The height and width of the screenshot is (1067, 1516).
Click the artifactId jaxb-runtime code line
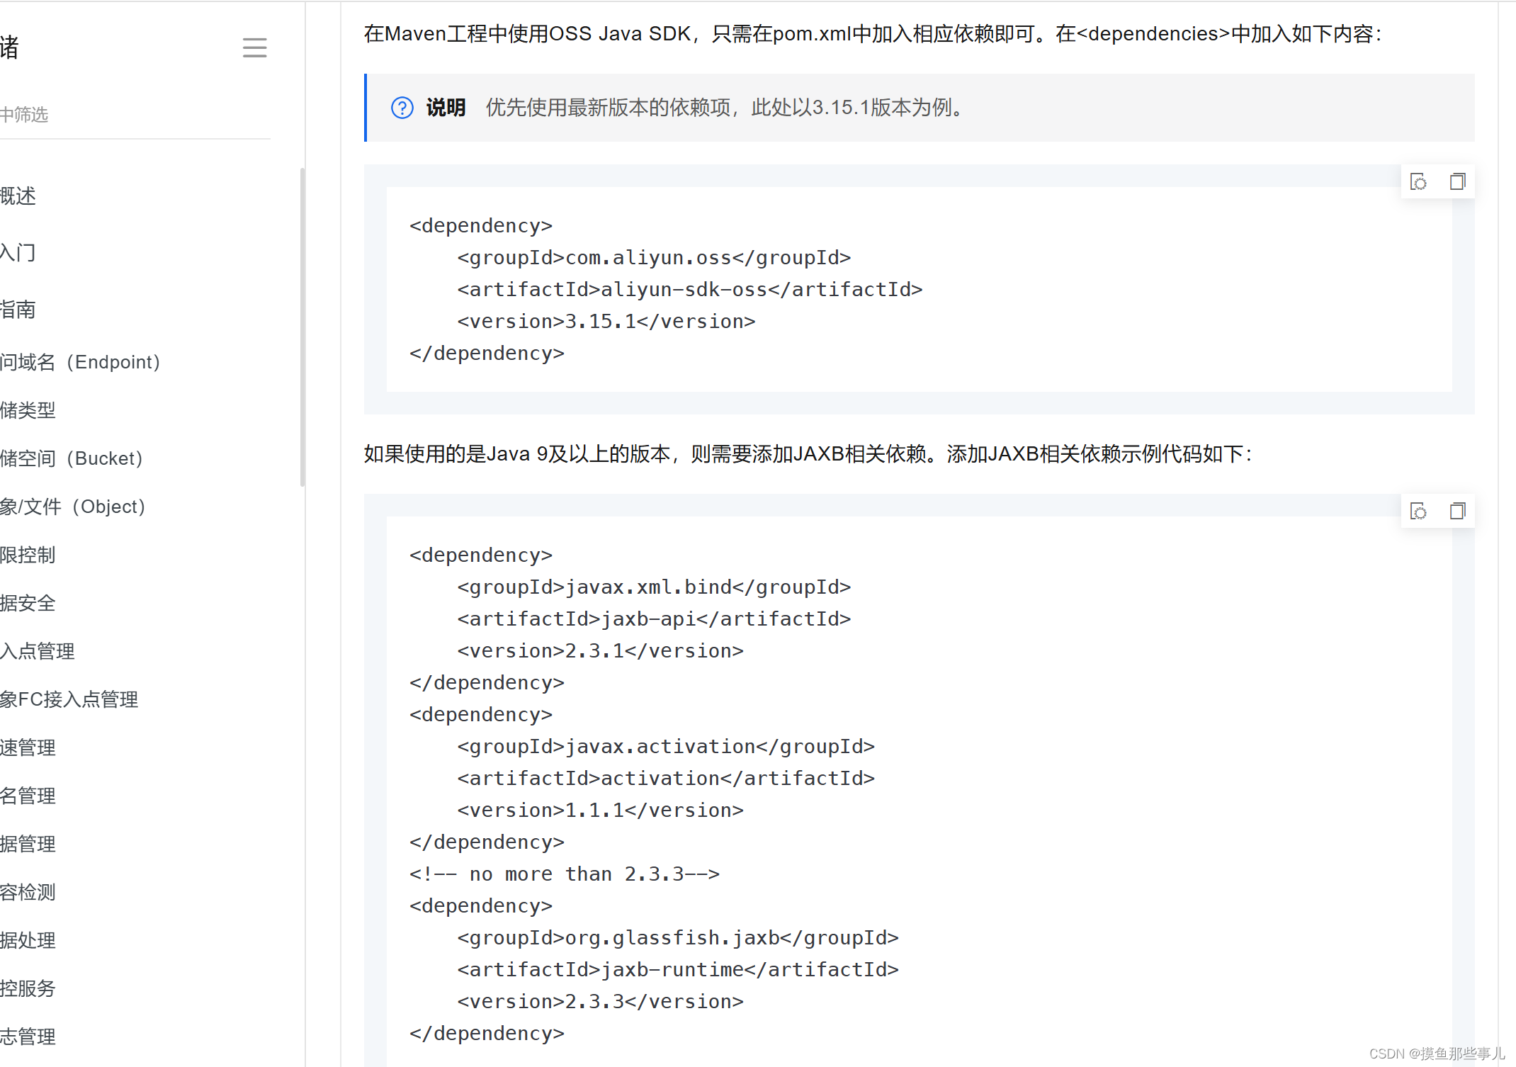(678, 969)
